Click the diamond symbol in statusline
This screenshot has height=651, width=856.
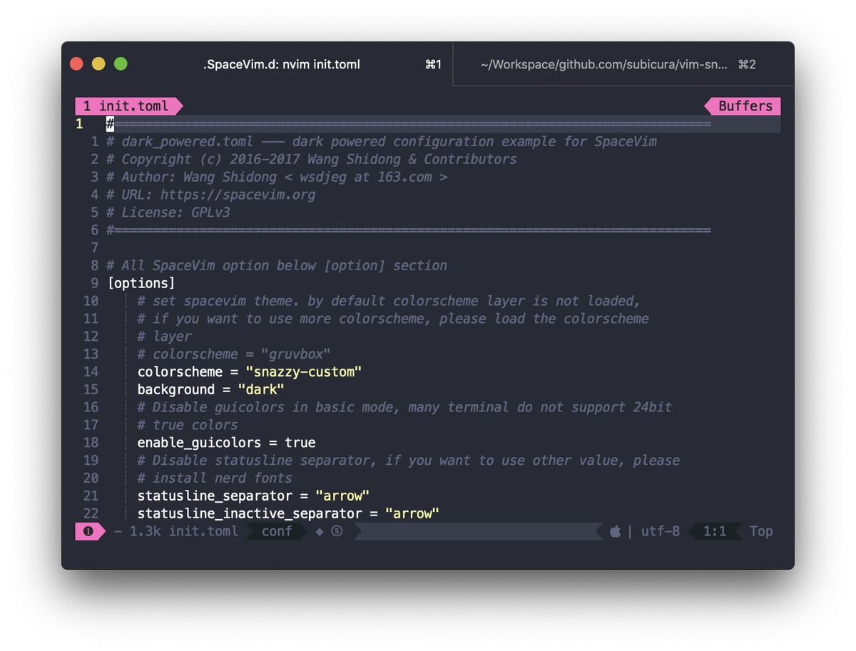click(x=319, y=531)
